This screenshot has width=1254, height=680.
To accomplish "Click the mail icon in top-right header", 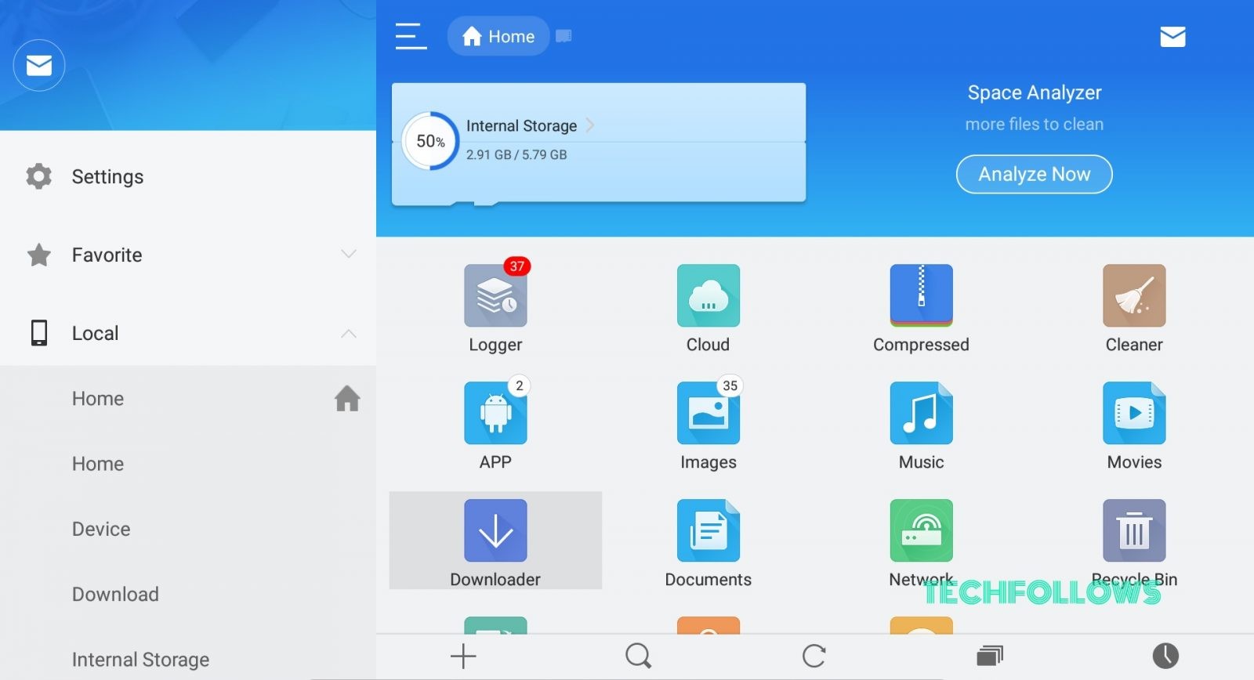I will click(1172, 37).
